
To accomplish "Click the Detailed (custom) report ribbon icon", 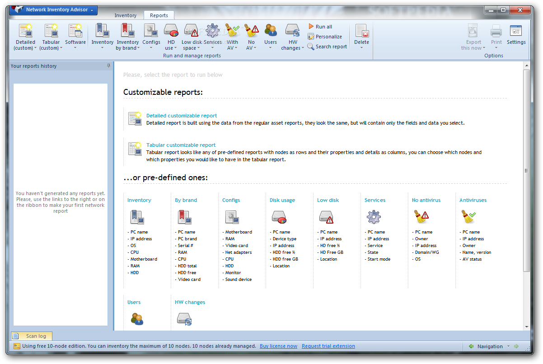I will [25, 31].
